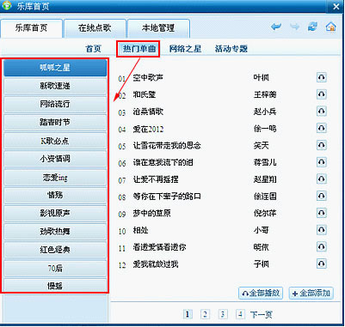The image size is (345, 327).
Task: Open the 在线点歌 tab
Action: pyautogui.click(x=95, y=28)
